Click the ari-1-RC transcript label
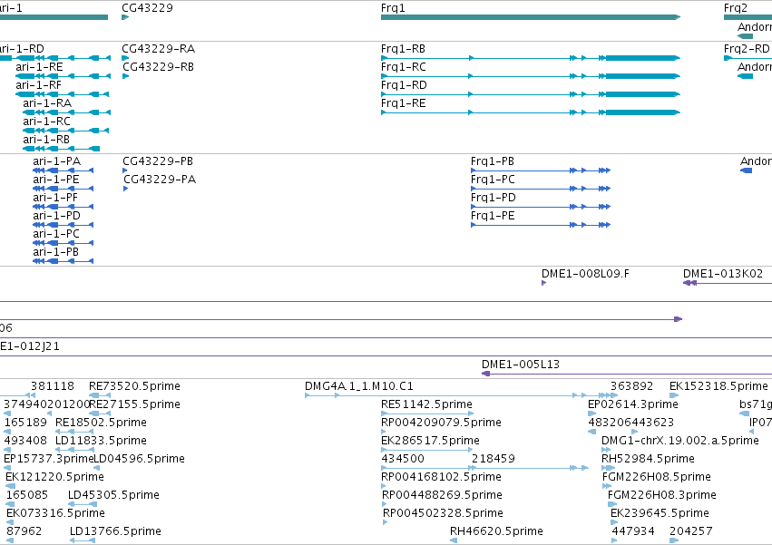772x545 pixels. (x=47, y=122)
